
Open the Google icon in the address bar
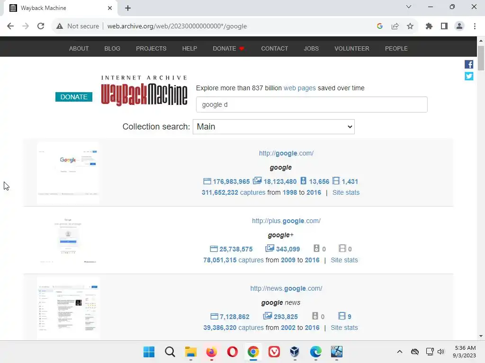pos(380,26)
